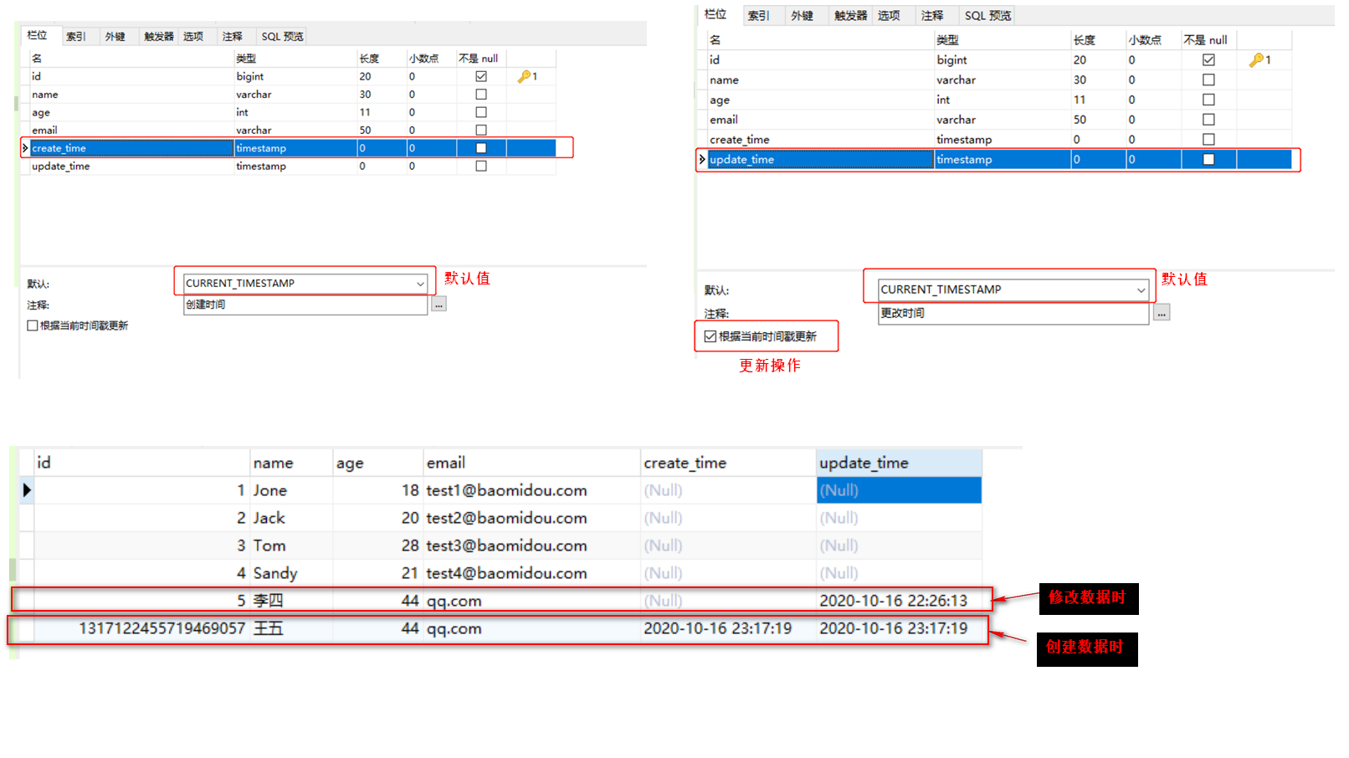The height and width of the screenshot is (758, 1349).
Task: Open default value dropdown in right panel
Action: click(1141, 289)
